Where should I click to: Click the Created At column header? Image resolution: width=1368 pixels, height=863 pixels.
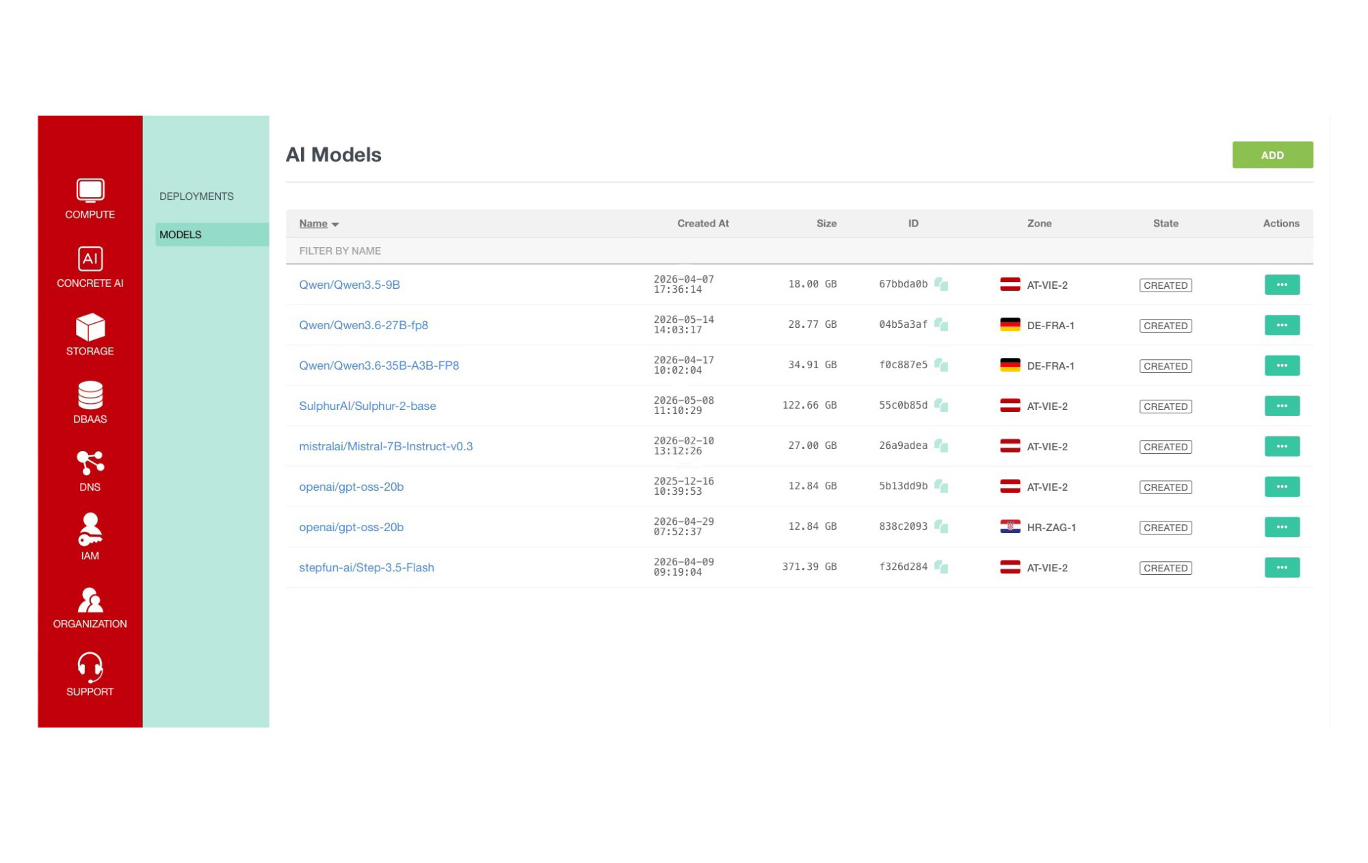point(702,224)
